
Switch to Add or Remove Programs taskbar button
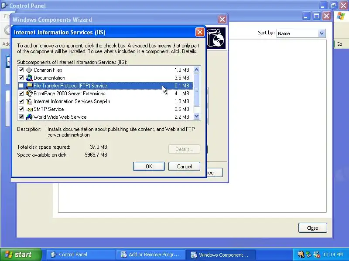click(151, 254)
